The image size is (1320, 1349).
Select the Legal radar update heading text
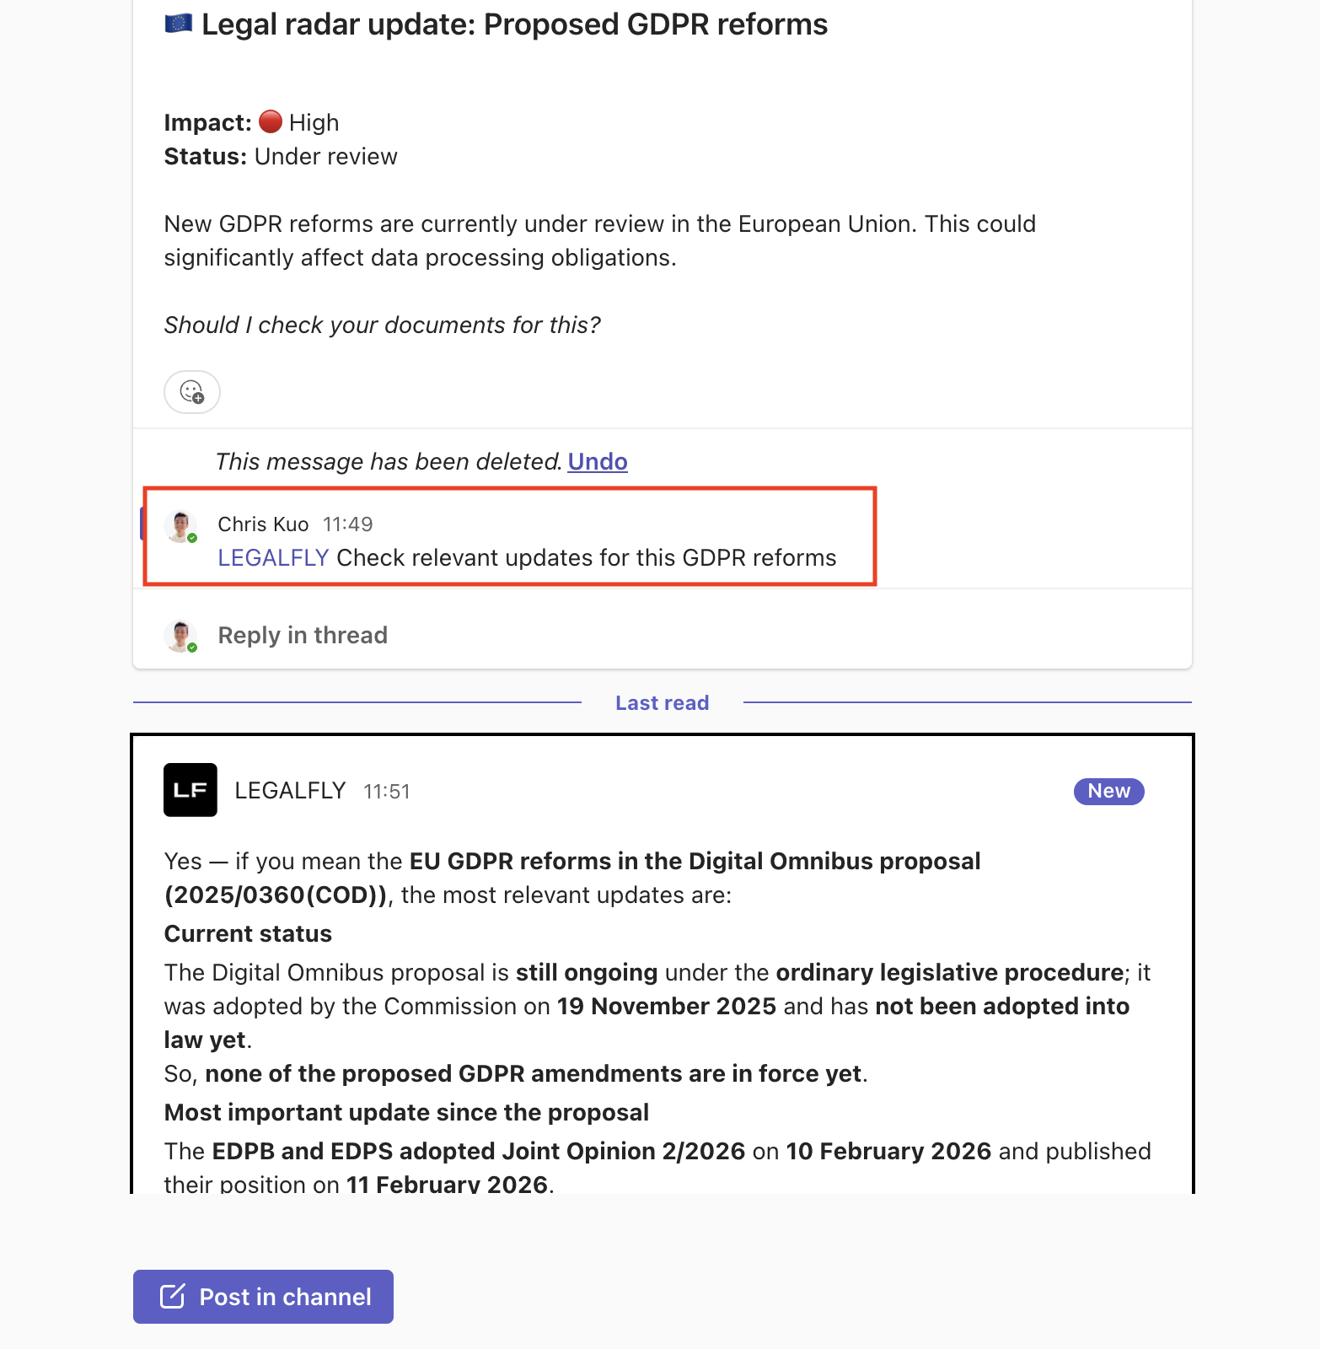point(514,24)
